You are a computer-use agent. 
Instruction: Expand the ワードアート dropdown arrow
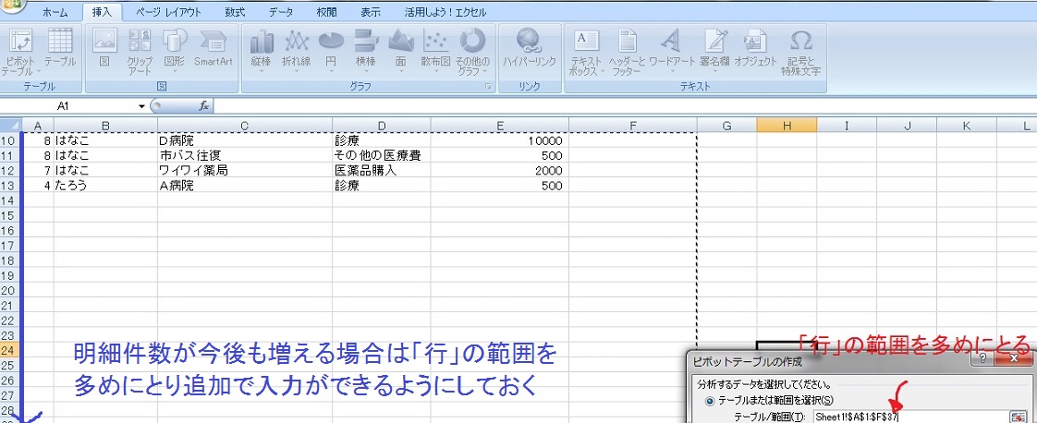(671, 71)
